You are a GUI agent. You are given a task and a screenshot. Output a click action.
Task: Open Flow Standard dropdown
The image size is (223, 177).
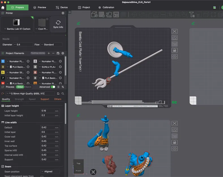click(52, 44)
